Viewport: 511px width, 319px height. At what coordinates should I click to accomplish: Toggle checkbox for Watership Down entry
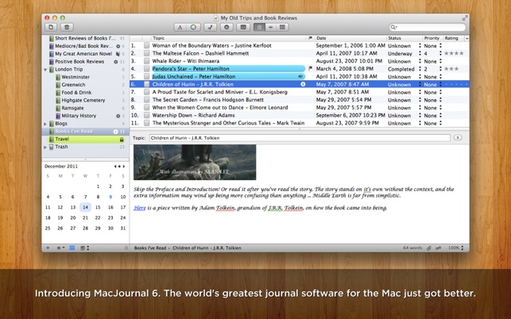point(146,115)
